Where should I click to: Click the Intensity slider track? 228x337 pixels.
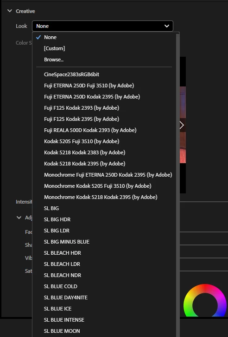tap(204, 202)
